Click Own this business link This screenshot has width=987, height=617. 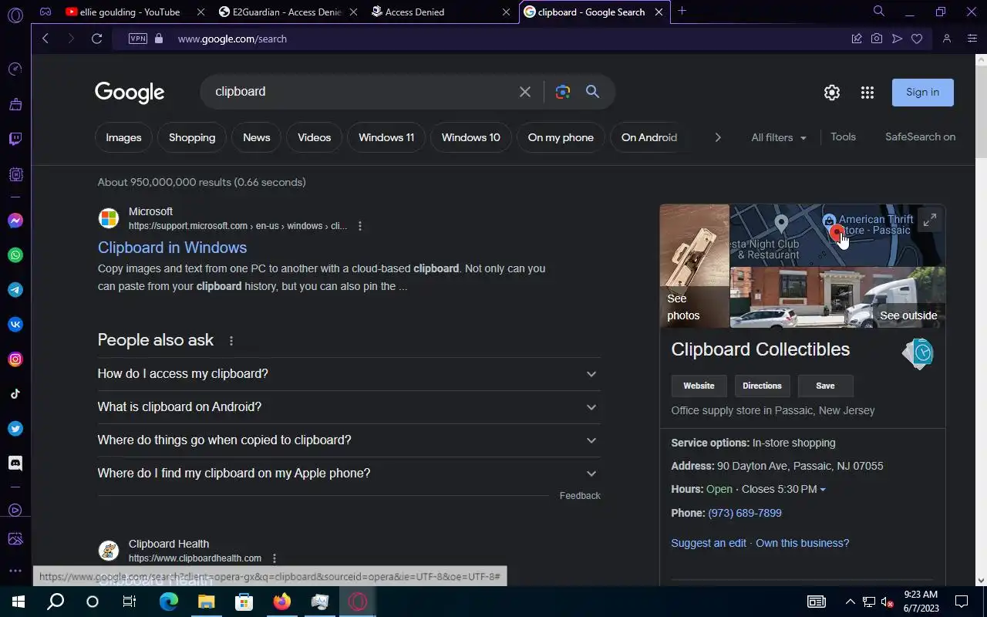tap(803, 543)
